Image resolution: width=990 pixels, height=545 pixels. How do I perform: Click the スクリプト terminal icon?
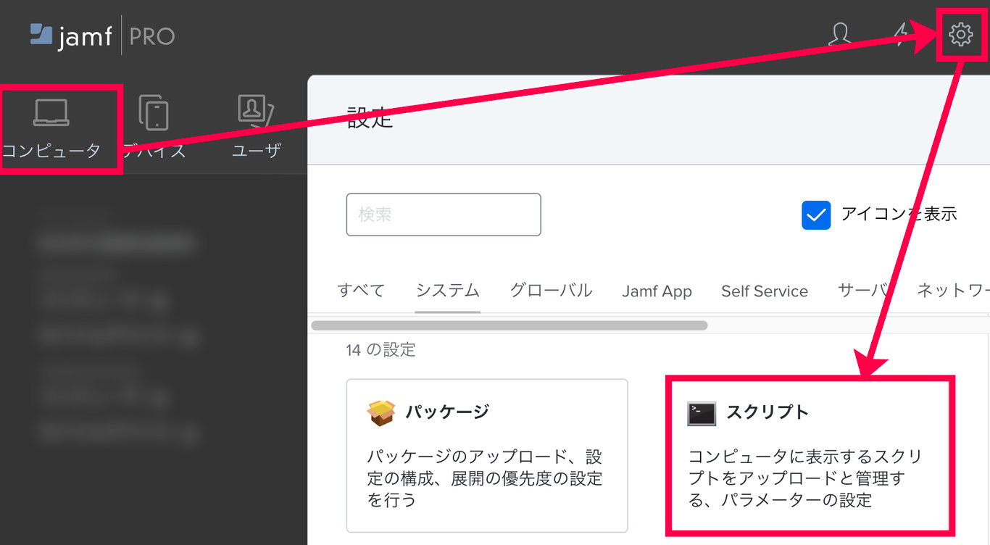tap(702, 413)
